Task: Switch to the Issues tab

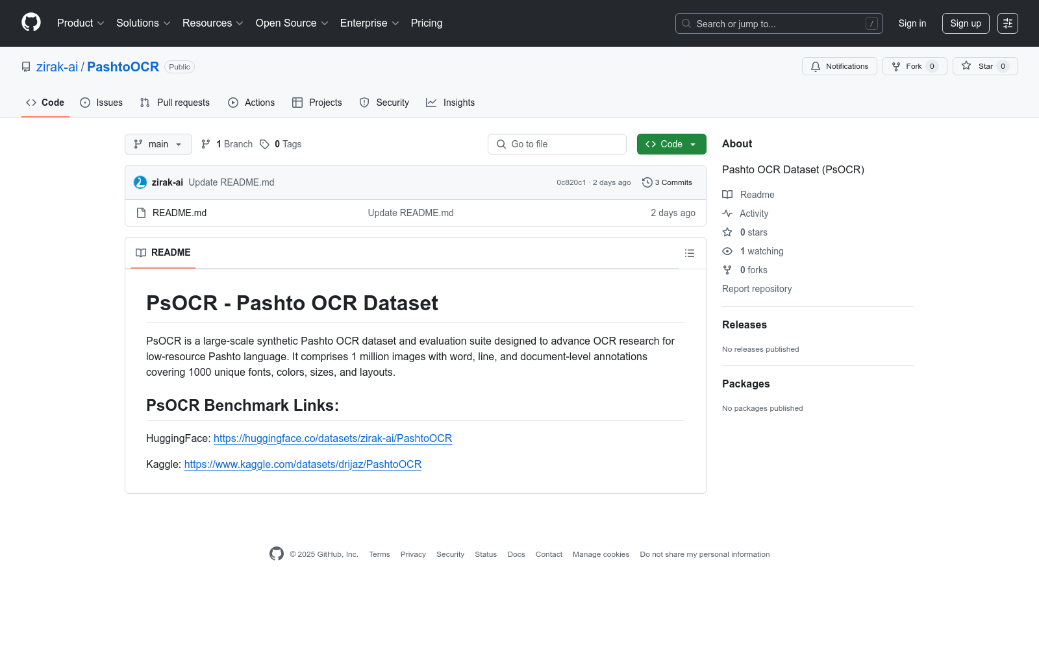Action: click(101, 103)
